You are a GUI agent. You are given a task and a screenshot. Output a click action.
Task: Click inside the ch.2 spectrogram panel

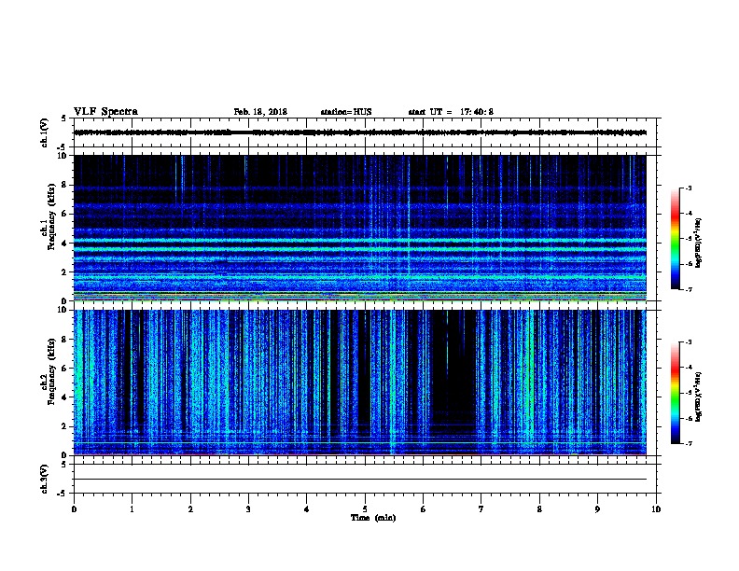pos(360,383)
